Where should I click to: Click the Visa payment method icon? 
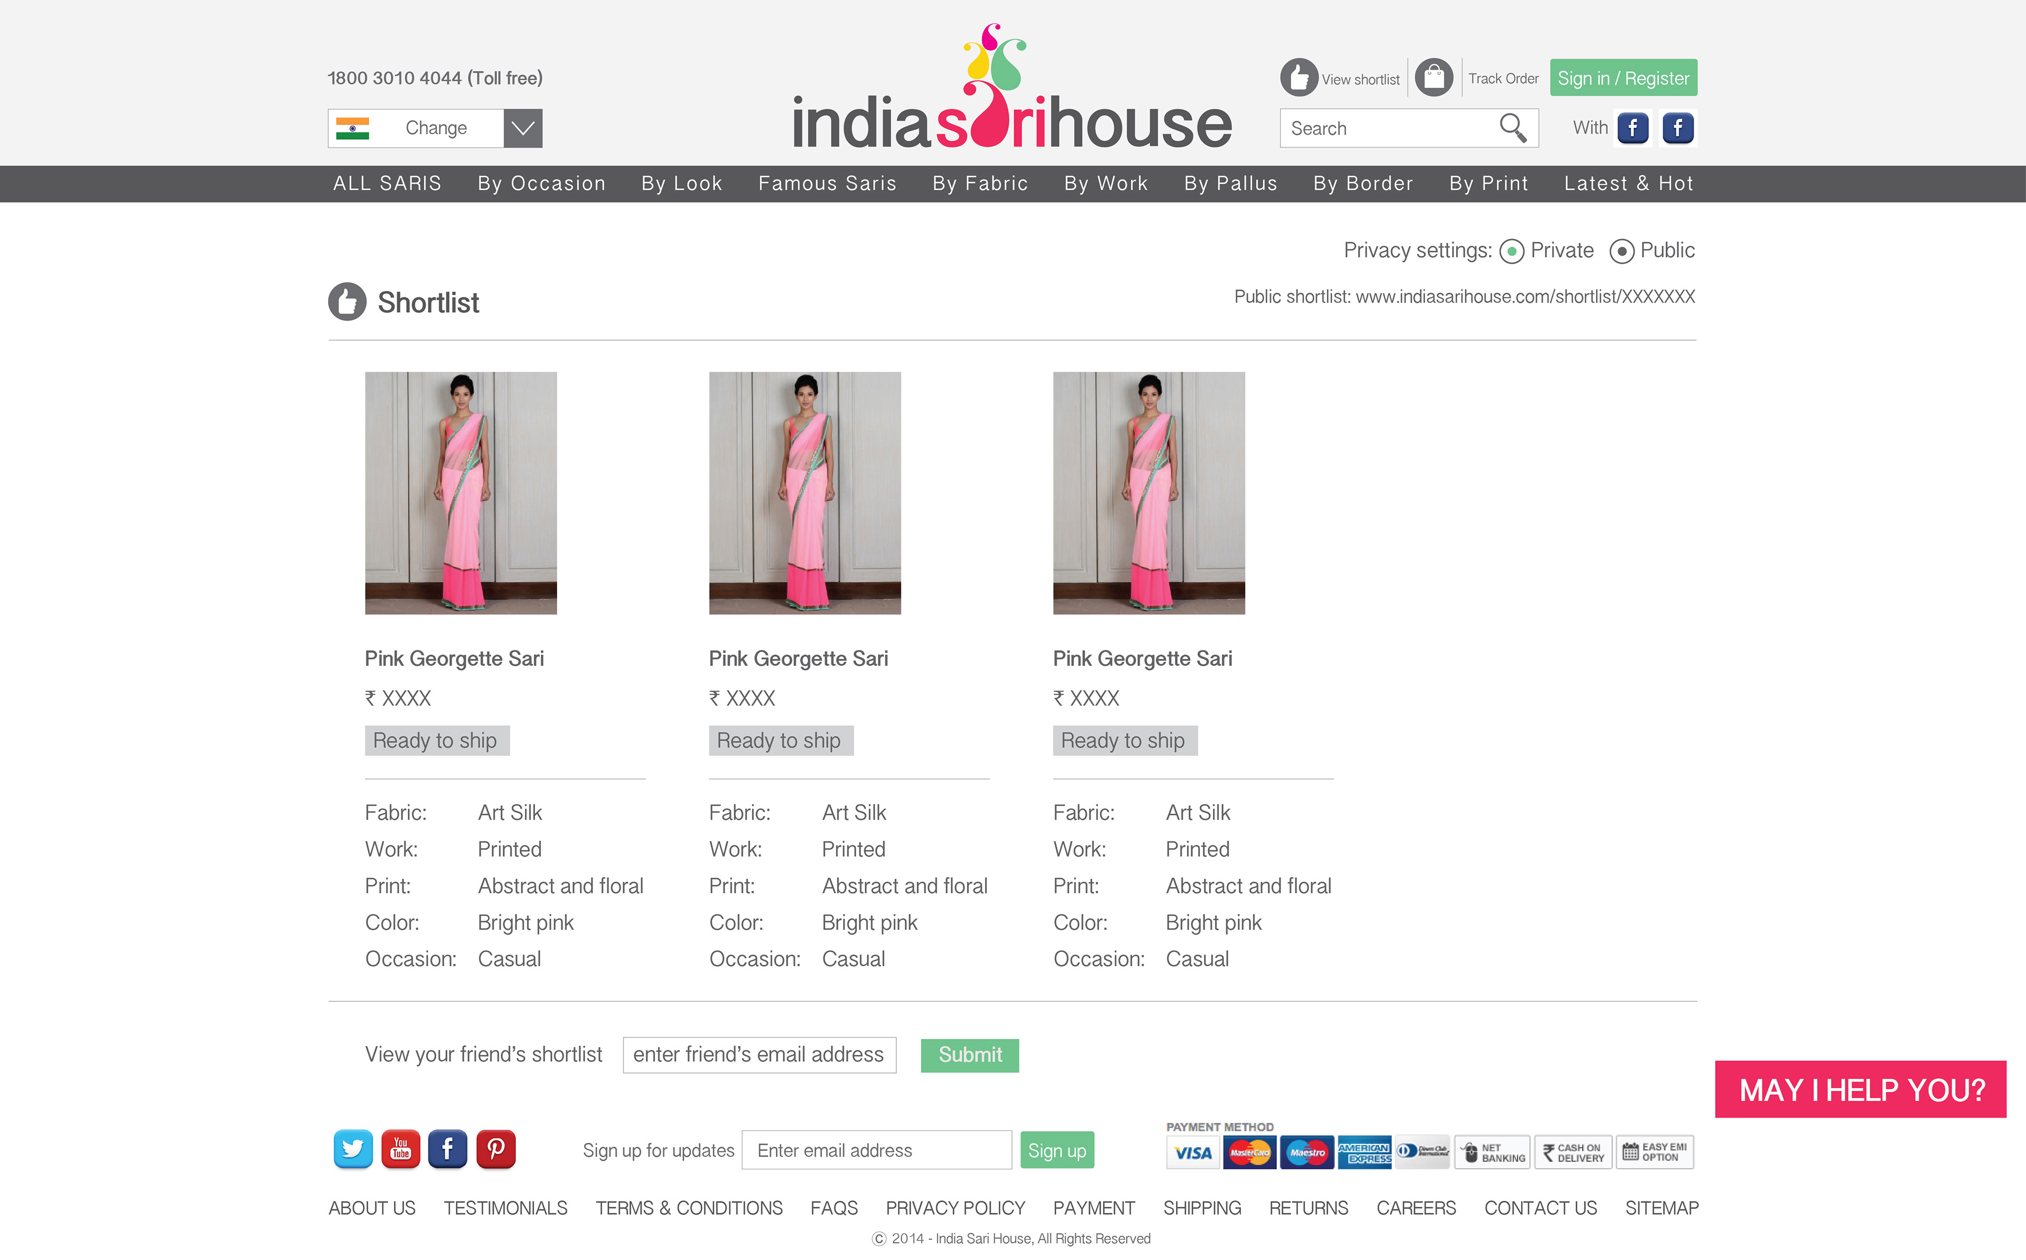click(x=1192, y=1153)
